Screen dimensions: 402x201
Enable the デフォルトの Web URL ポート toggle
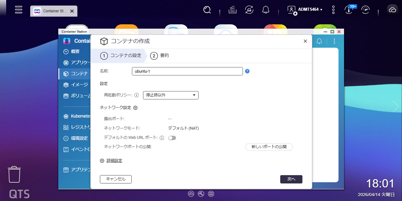172,138
